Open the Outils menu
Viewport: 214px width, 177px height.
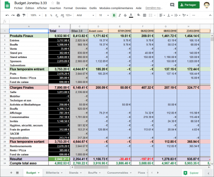(x=93, y=8)
